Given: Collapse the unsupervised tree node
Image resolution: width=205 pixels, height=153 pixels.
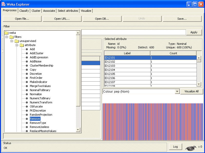Looking at the screenshot, I should 12,41.
